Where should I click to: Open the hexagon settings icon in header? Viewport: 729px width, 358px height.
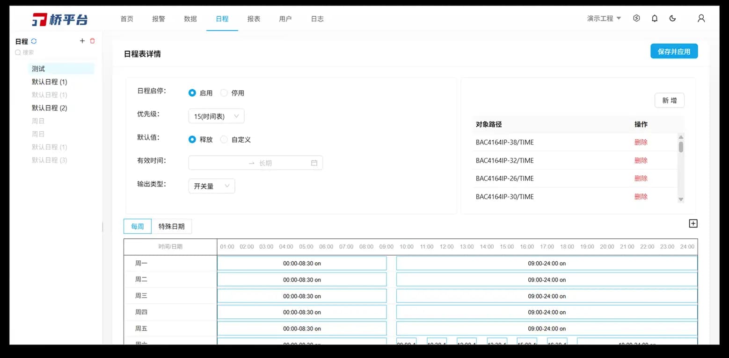[636, 18]
